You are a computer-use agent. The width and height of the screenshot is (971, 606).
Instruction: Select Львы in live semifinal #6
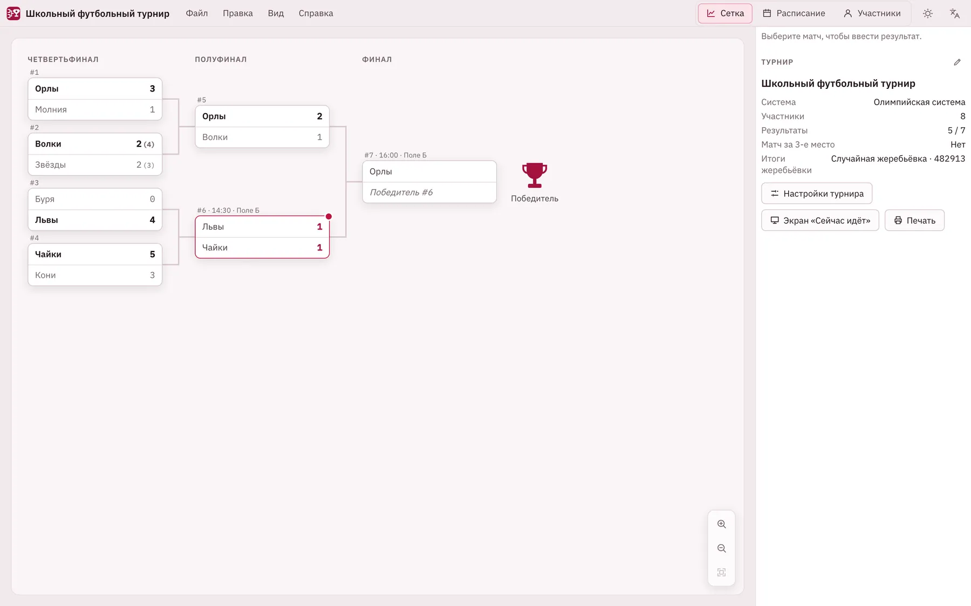(x=262, y=227)
